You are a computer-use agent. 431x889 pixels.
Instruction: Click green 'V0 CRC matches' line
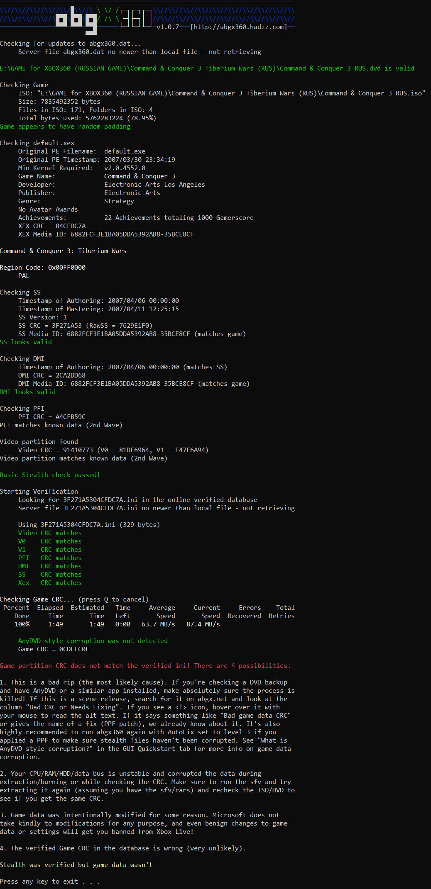pyautogui.click(x=50, y=541)
